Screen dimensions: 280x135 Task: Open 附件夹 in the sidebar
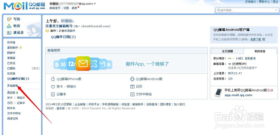[x=11, y=108]
